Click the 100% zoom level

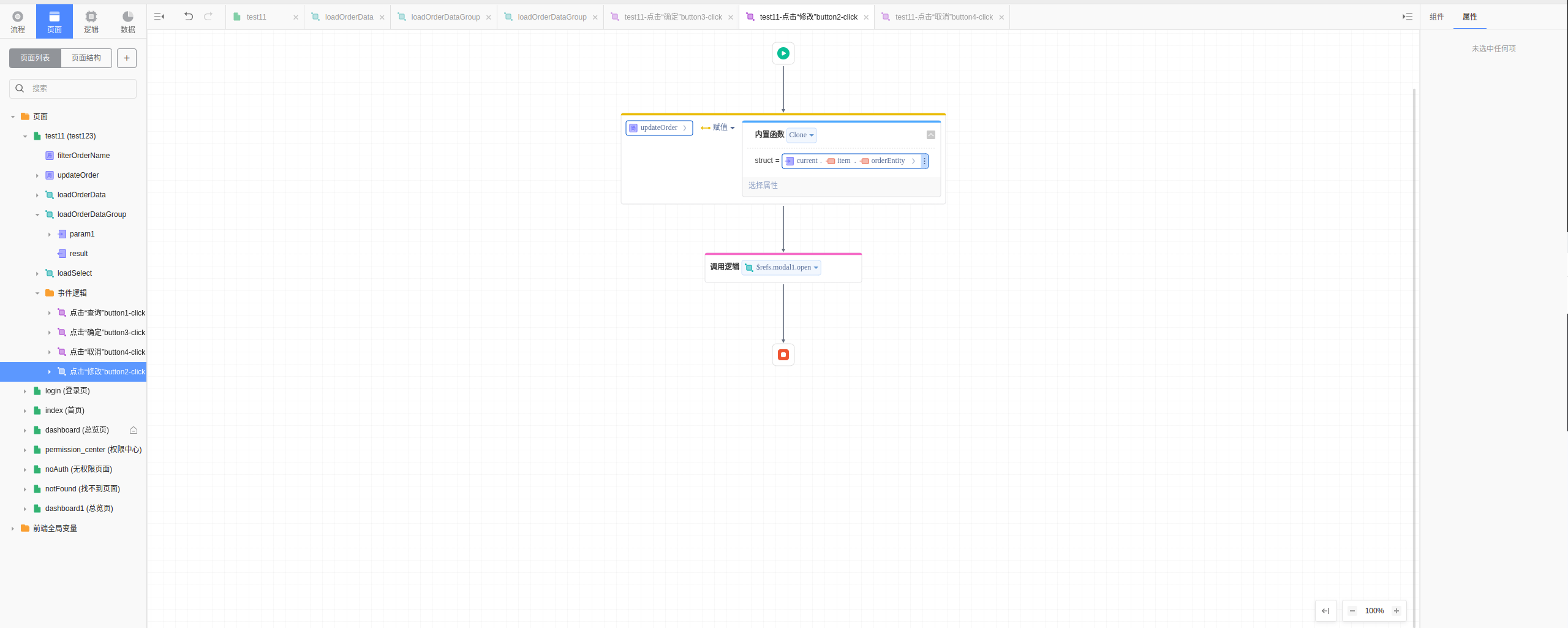1374,611
